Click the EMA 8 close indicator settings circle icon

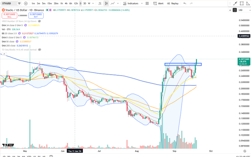coord(24,37)
